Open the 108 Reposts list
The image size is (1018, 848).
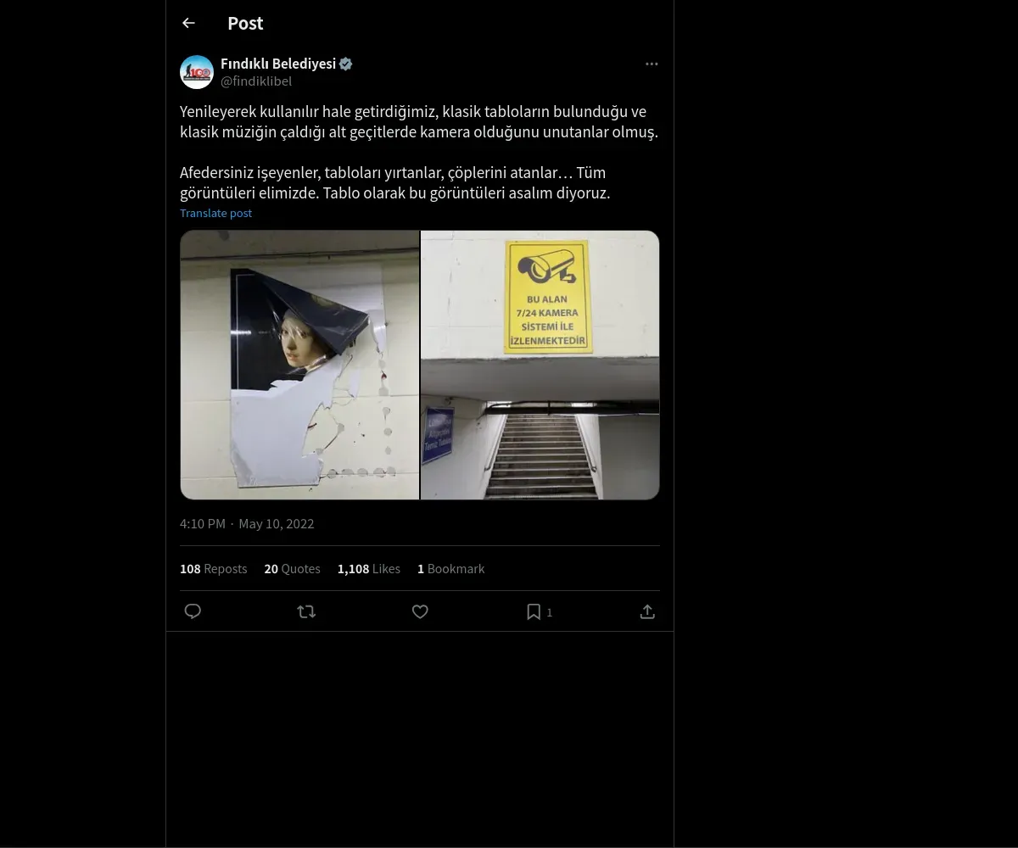pos(213,568)
